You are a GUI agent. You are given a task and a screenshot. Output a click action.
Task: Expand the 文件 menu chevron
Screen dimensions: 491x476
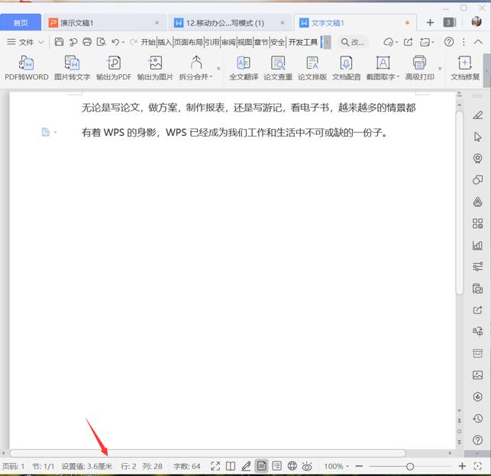pyautogui.click(x=41, y=42)
